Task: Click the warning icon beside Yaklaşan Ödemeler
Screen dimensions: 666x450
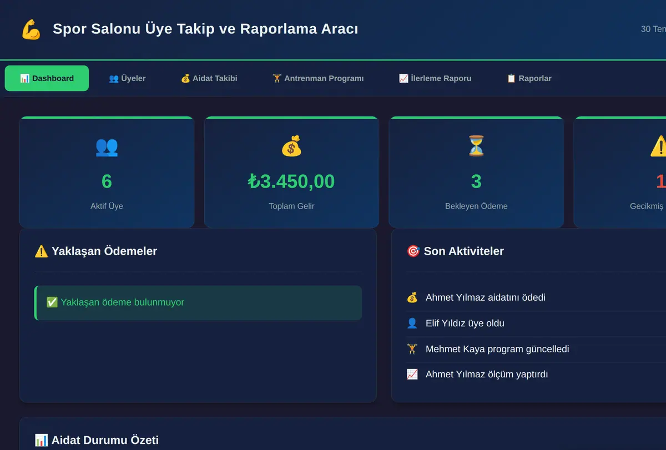Action: (41, 251)
